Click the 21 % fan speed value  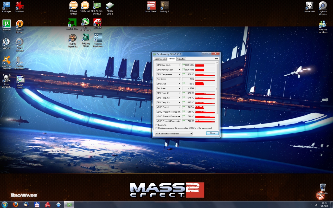[188, 79]
